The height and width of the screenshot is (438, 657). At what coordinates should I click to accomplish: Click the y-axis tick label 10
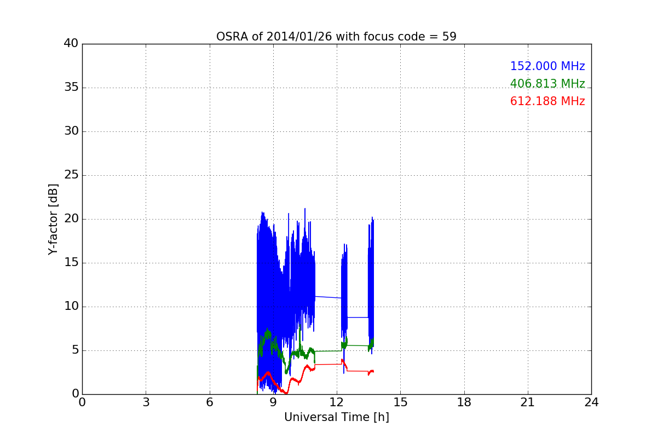[x=71, y=307]
